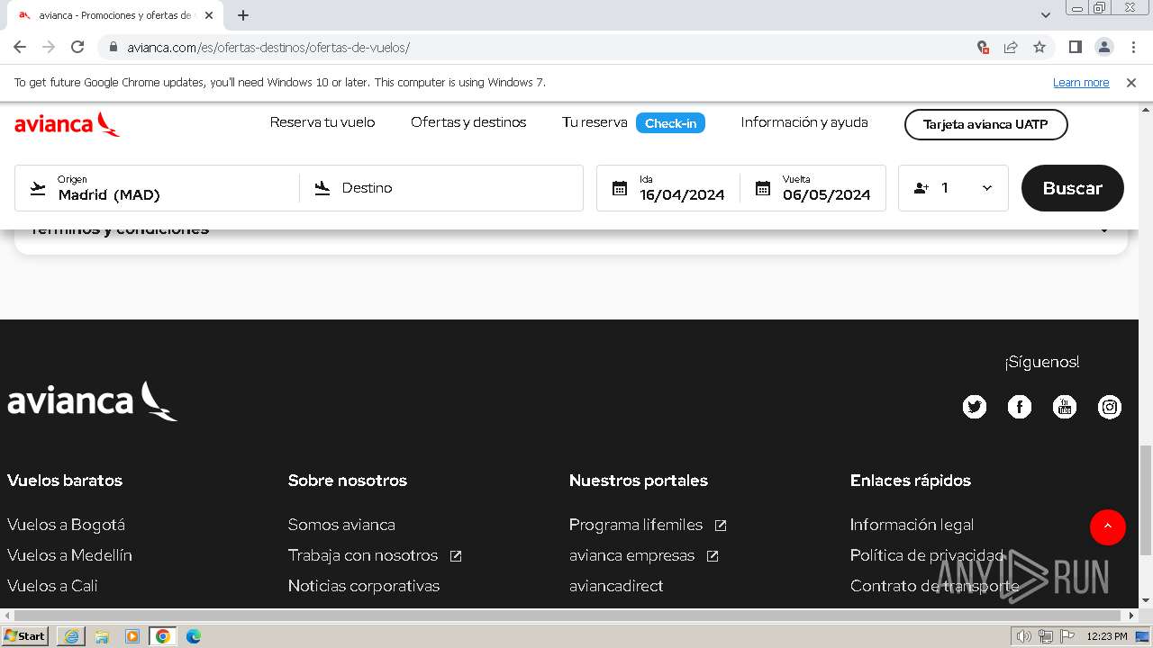Click the Buscar search button
The image size is (1153, 648).
pos(1072,188)
